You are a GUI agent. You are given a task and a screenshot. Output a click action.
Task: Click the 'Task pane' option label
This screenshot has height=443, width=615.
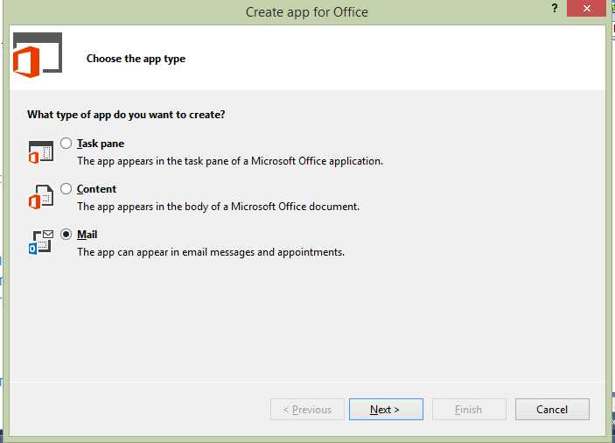(x=101, y=144)
